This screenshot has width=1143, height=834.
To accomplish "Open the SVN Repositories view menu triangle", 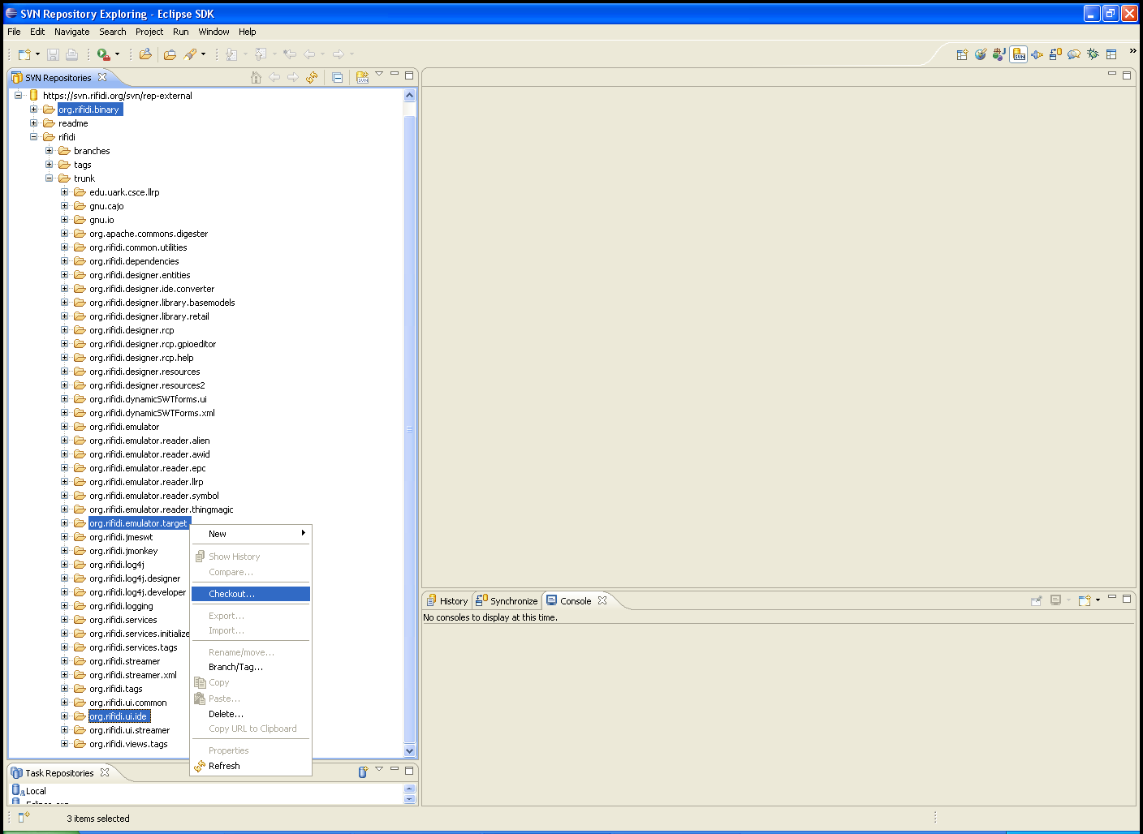I will pos(379,74).
